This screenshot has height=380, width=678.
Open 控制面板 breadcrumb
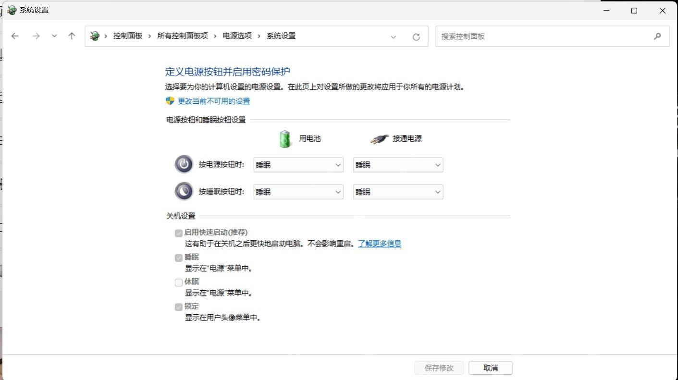128,36
